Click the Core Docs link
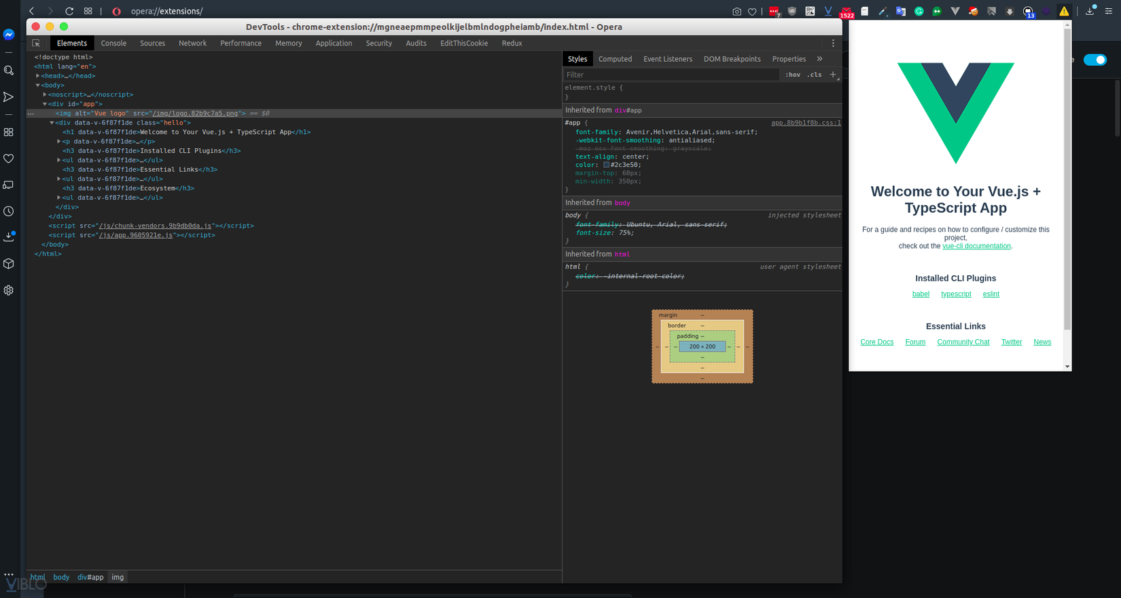Screen dimensions: 1121x598 (876, 342)
